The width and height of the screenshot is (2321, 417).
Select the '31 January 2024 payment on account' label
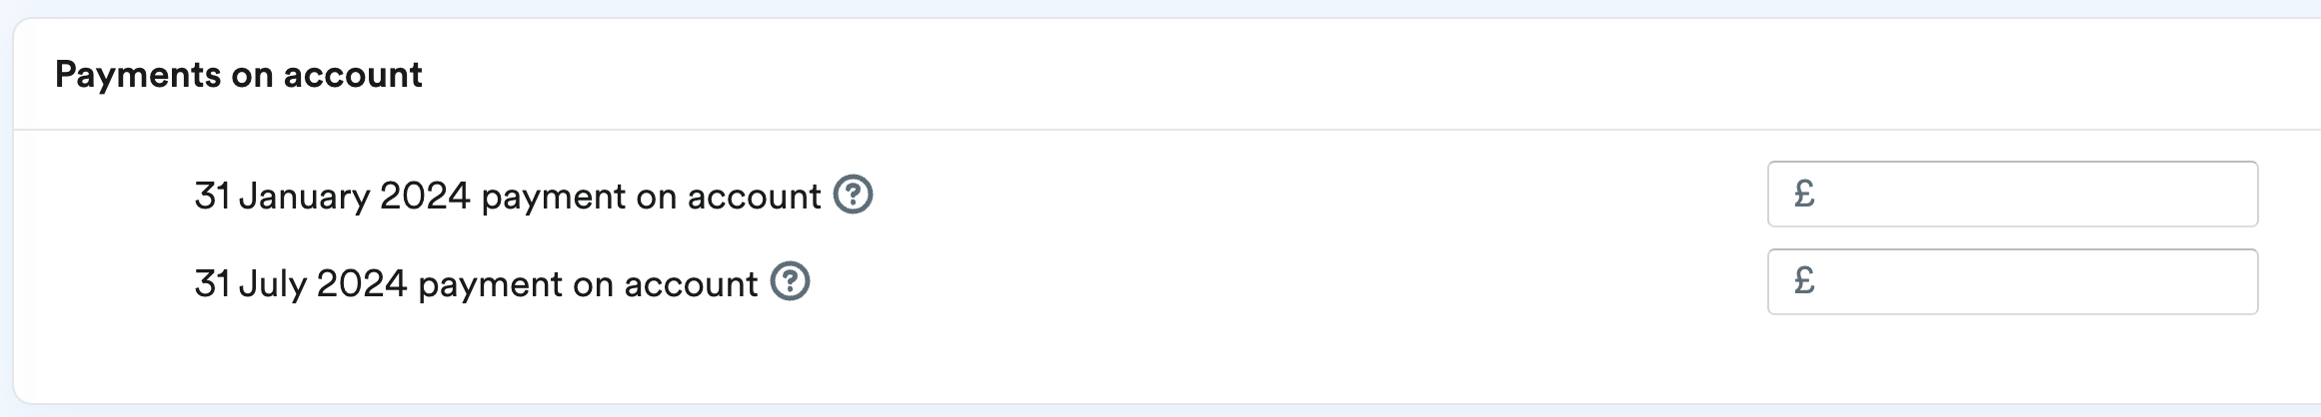coord(508,197)
